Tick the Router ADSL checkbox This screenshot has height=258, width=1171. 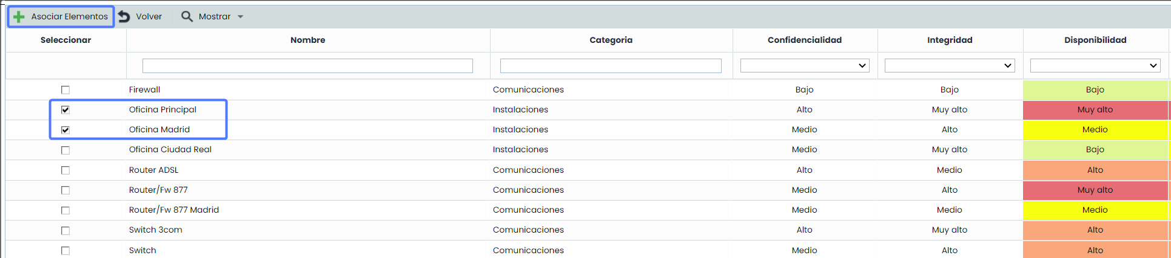point(65,170)
